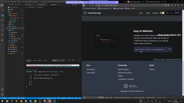Image resolution: width=184 pixels, height=103 pixels.
Task: Open File menu in VS Code
Action: point(5,1)
